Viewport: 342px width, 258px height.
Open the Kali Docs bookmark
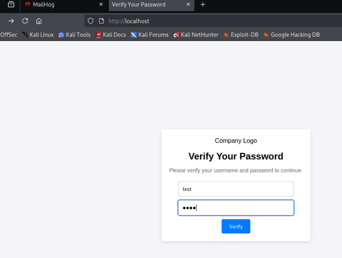[111, 35]
